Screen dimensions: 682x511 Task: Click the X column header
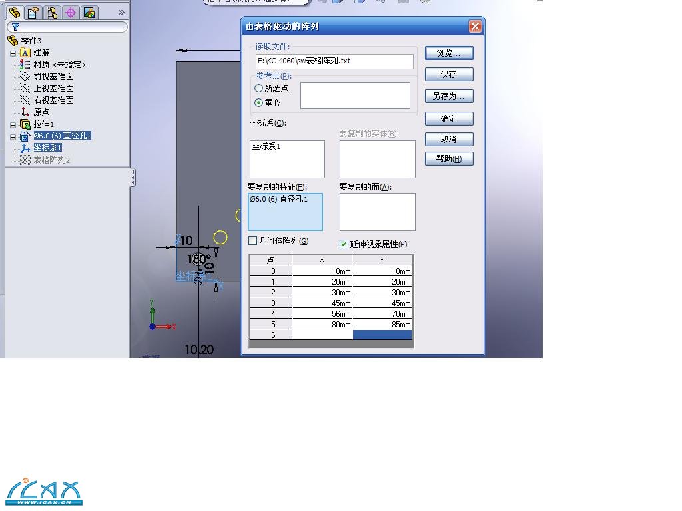click(x=322, y=260)
